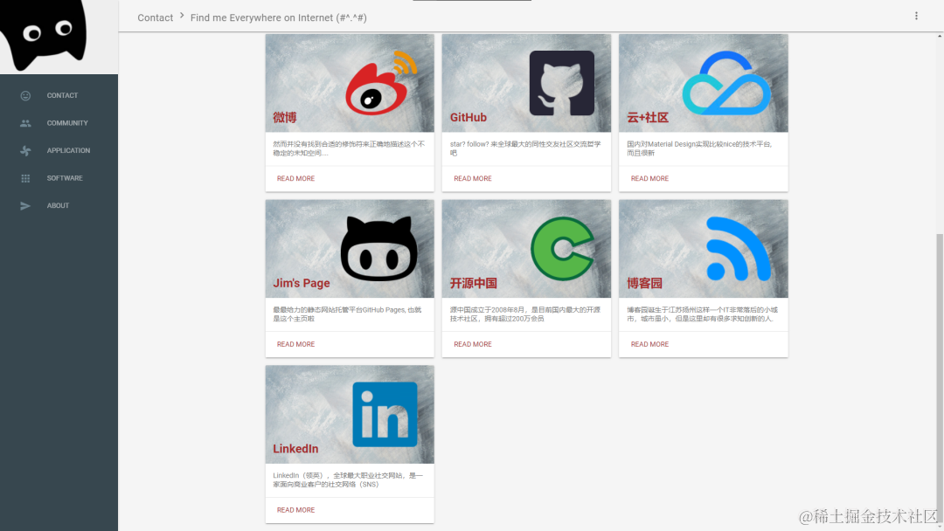
Task: Click the Contact breadcrumb
Action: 156,18
